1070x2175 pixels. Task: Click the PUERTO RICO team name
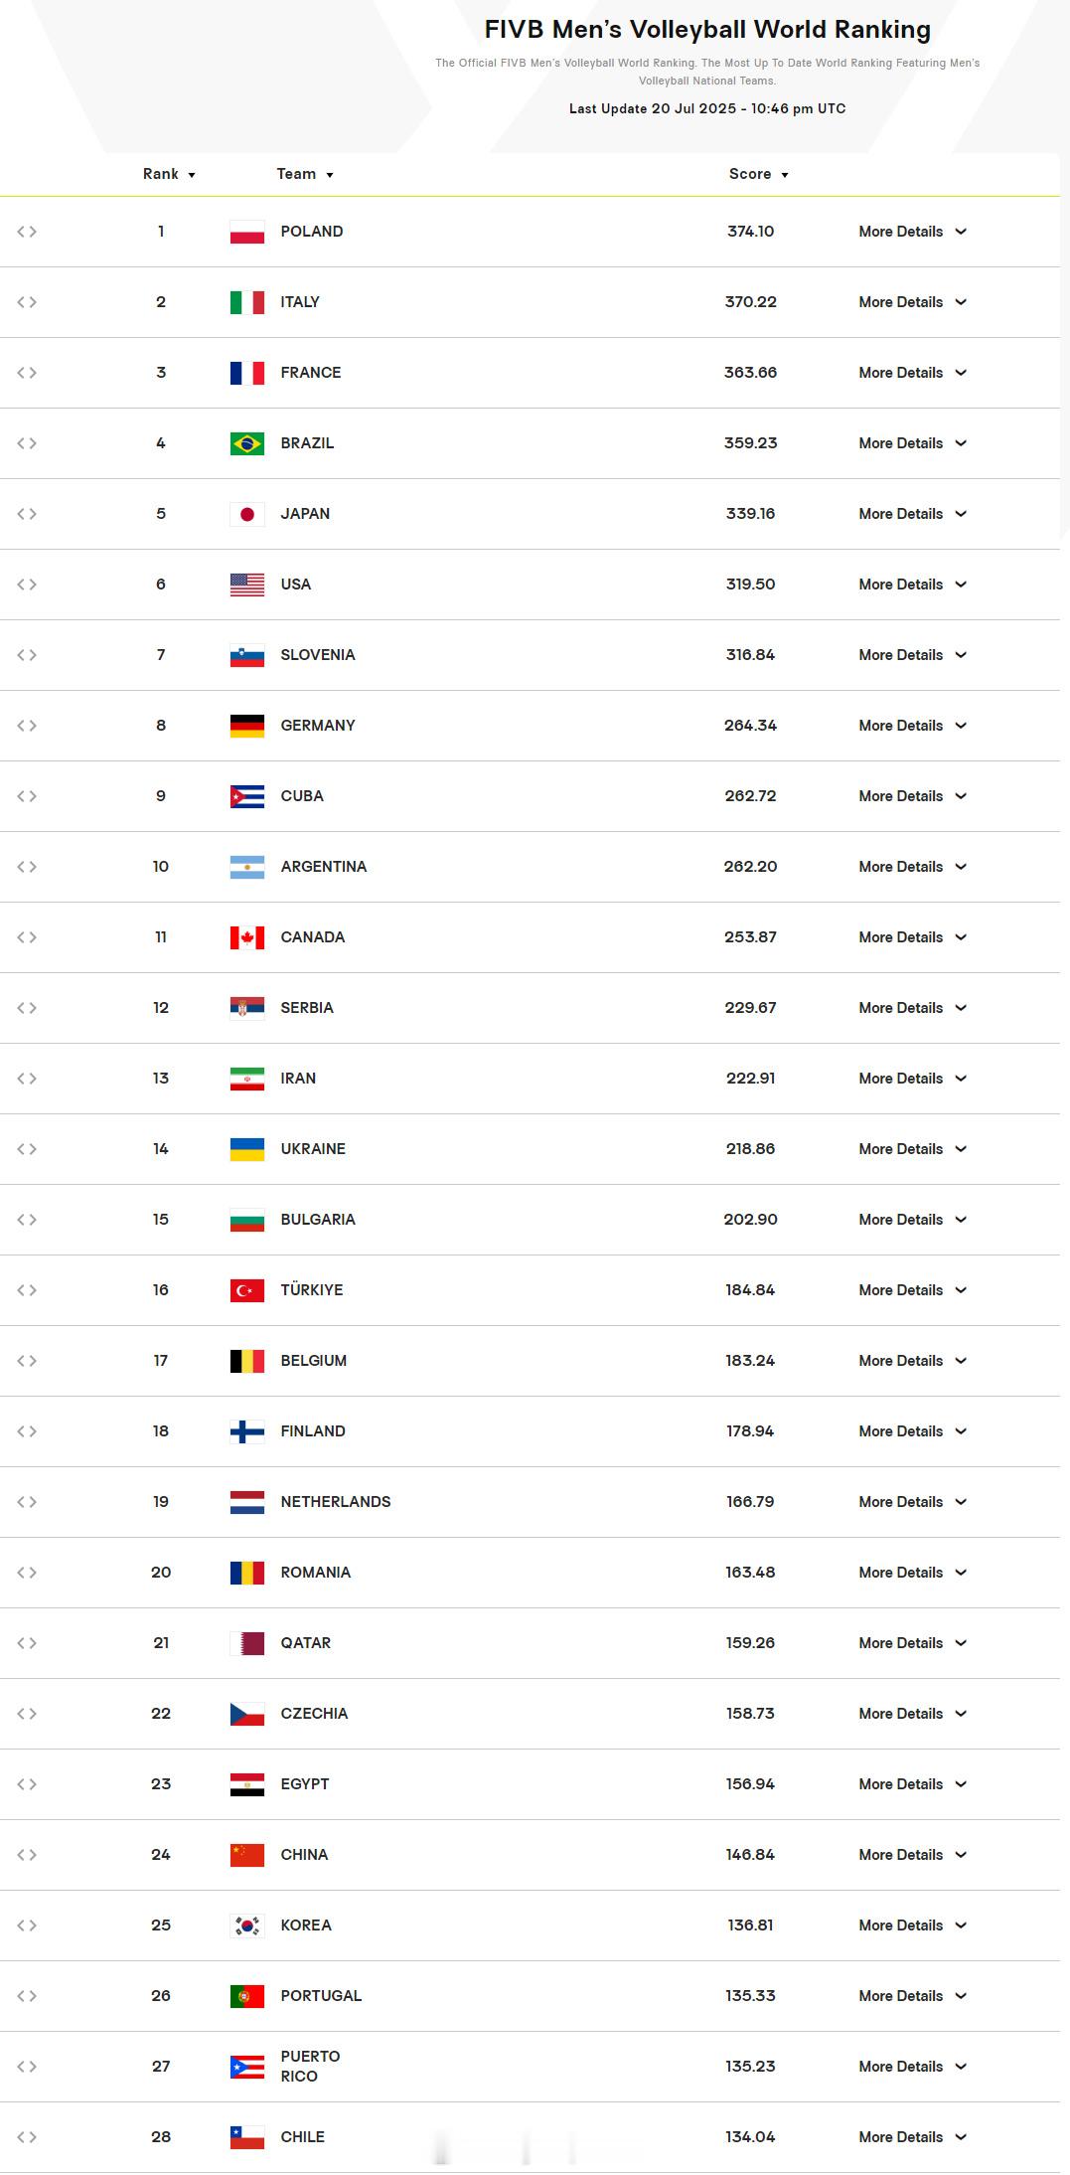coord(310,2067)
